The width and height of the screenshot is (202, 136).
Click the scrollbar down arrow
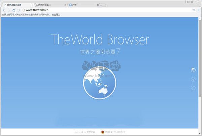200,134
